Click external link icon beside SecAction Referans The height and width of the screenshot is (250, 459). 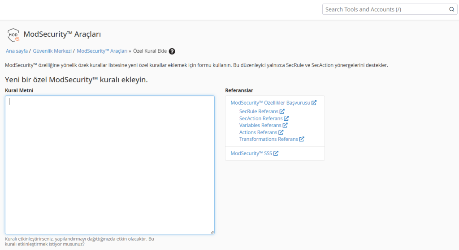pyautogui.click(x=286, y=118)
